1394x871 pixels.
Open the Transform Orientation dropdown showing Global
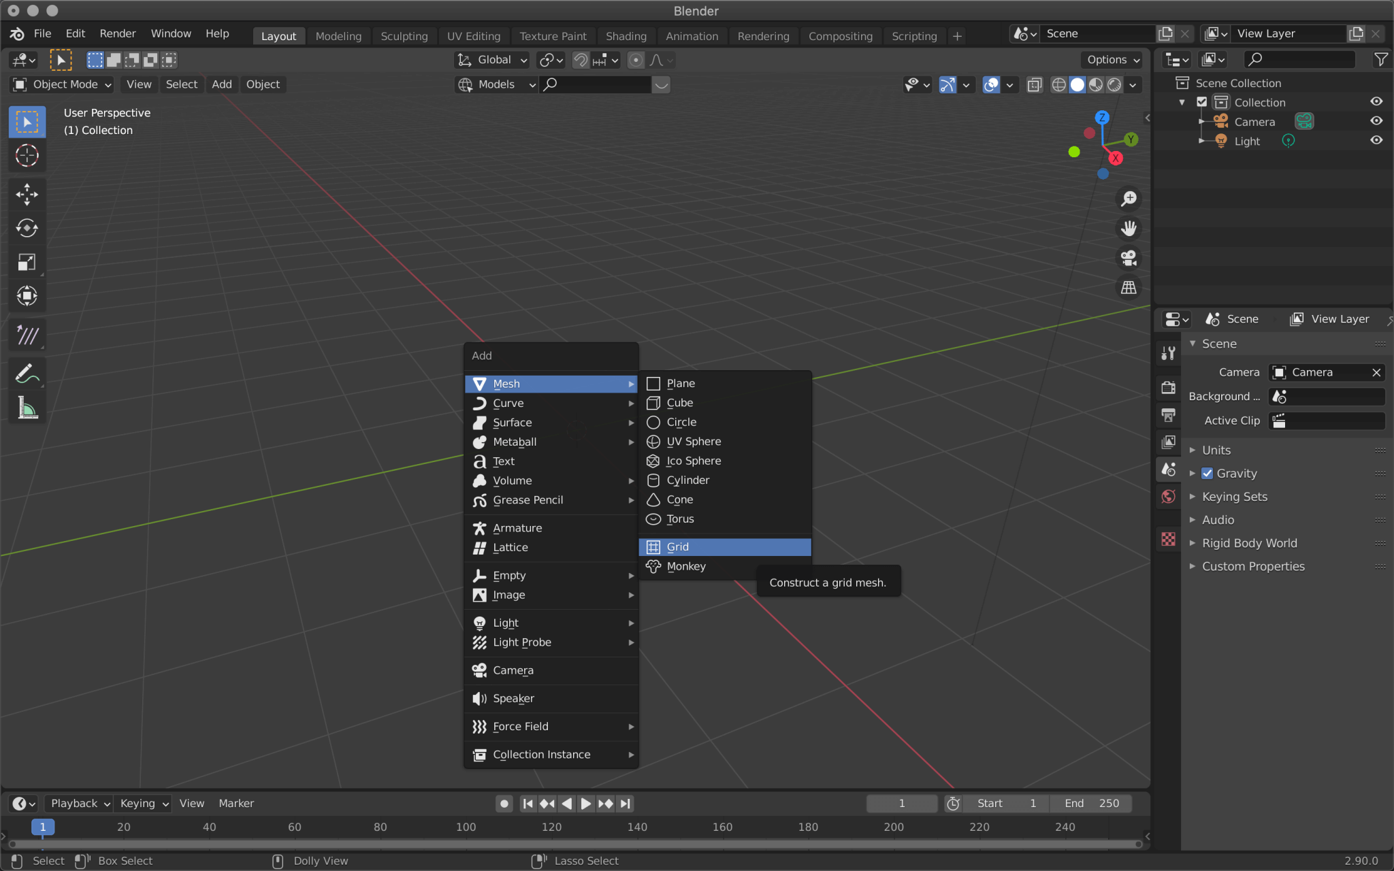pos(491,60)
